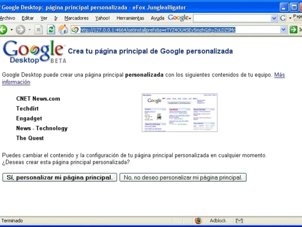Minimize the browser window
This screenshot has width=302, height=227.
[x=284, y=8]
